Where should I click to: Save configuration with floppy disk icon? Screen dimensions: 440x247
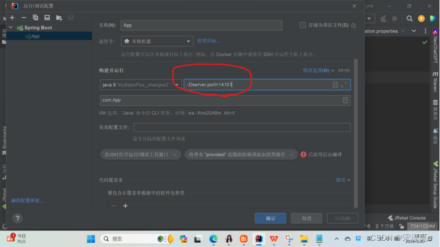47,17
